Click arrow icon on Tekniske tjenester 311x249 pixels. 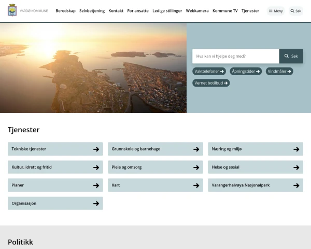coord(96,149)
